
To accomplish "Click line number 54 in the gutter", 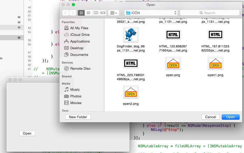I will coord(30,32).
